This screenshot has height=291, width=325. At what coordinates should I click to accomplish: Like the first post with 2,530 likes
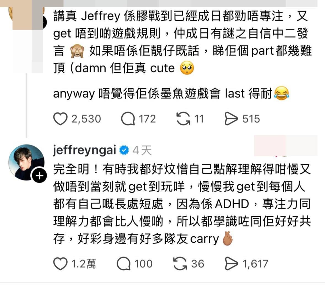pos(60,119)
